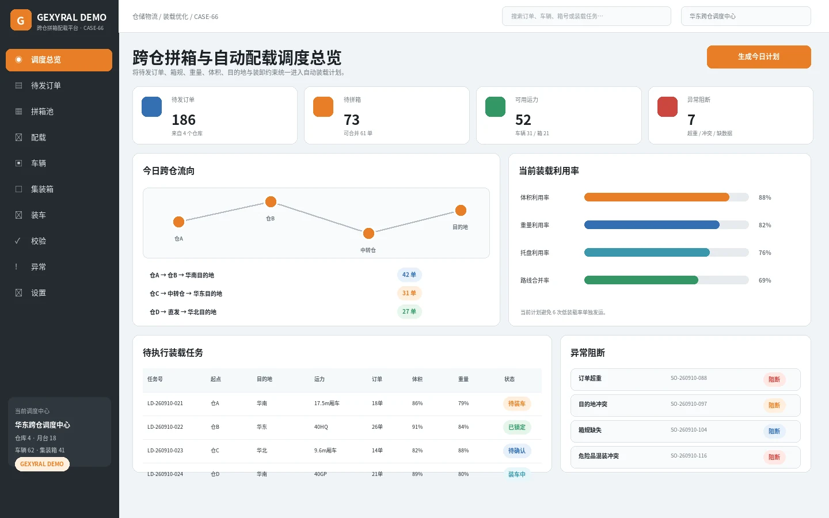Select the 仓B node in flow chart
Image resolution: width=829 pixels, height=518 pixels.
[271, 201]
